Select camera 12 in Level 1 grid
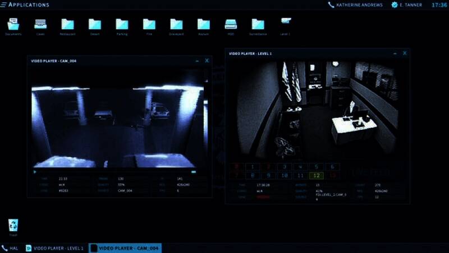Screen dimensions: 449x253 (316, 176)
